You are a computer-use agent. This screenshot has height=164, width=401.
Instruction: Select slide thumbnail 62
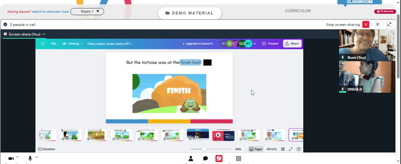pos(223,135)
